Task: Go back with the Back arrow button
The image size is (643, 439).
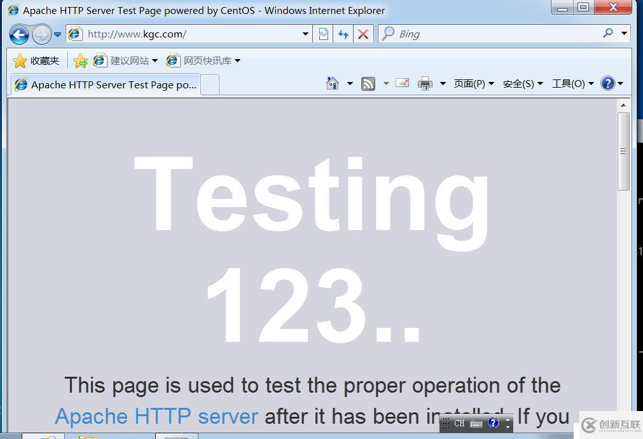Action: (x=19, y=34)
